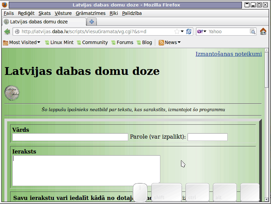Click the alt key overlay button
This screenshot has height=204, width=271.
pos(225,192)
